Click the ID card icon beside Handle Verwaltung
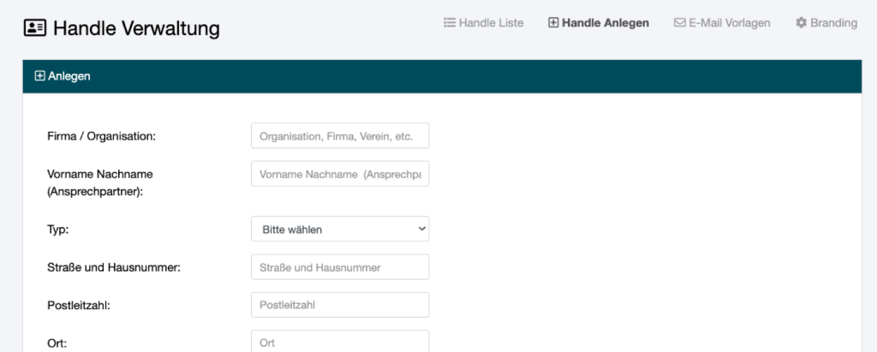Viewport: 877px width, 352px height. coord(35,28)
